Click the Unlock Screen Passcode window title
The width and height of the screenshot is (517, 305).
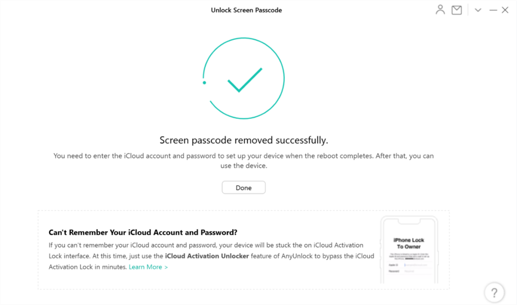(246, 10)
